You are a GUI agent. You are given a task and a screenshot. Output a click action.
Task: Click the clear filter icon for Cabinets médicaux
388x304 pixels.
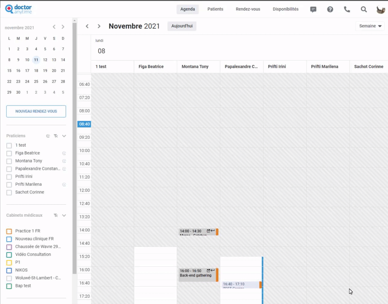[56, 215]
